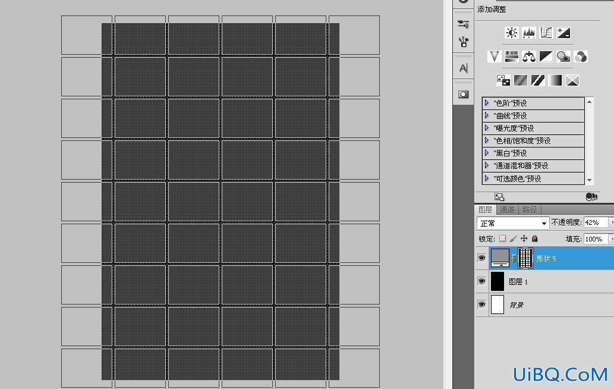Screen dimensions: 614x389
Task: Toggle lock all padlock icon
Action: click(534, 238)
